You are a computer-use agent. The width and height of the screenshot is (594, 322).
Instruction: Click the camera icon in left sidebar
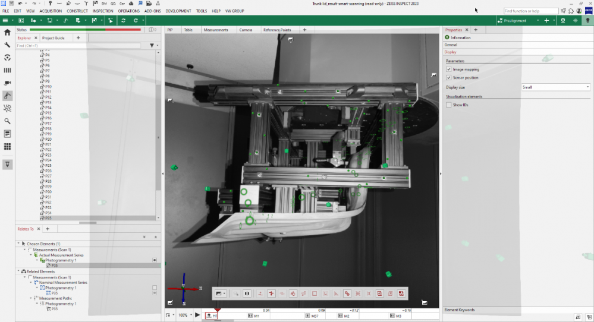click(7, 83)
